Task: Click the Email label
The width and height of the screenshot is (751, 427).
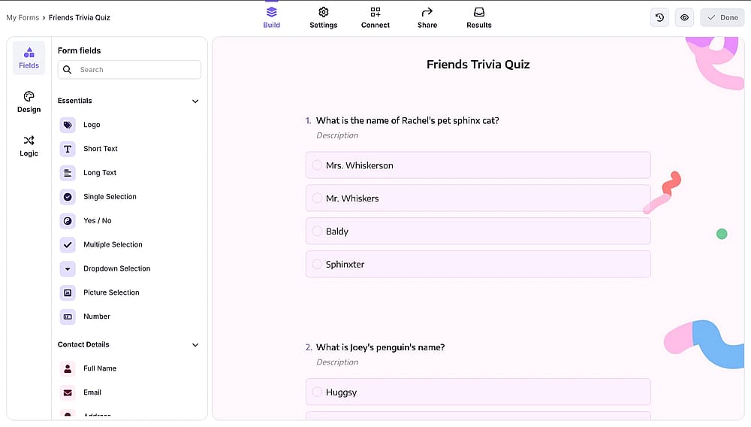Action: pos(92,392)
